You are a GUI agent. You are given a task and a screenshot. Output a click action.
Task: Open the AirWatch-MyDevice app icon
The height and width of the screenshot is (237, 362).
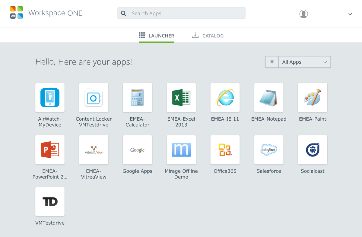50,98
